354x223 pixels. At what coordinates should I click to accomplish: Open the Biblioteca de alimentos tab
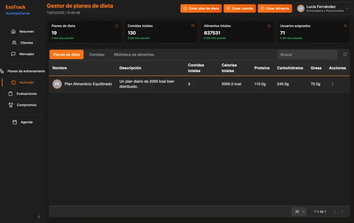pyautogui.click(x=134, y=54)
